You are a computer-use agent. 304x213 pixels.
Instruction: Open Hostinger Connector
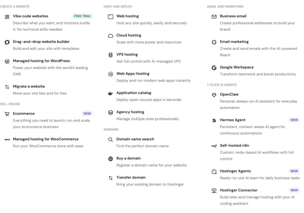pyautogui.click(x=238, y=190)
